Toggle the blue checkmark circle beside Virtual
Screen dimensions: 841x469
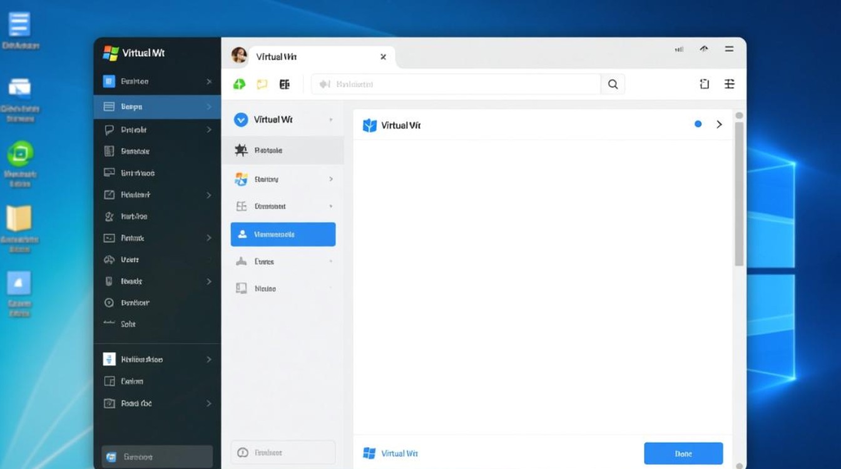(x=241, y=120)
